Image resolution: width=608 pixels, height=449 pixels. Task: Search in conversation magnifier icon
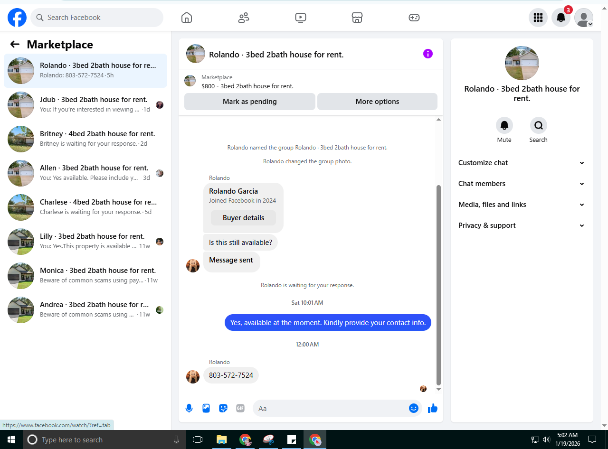tap(539, 125)
